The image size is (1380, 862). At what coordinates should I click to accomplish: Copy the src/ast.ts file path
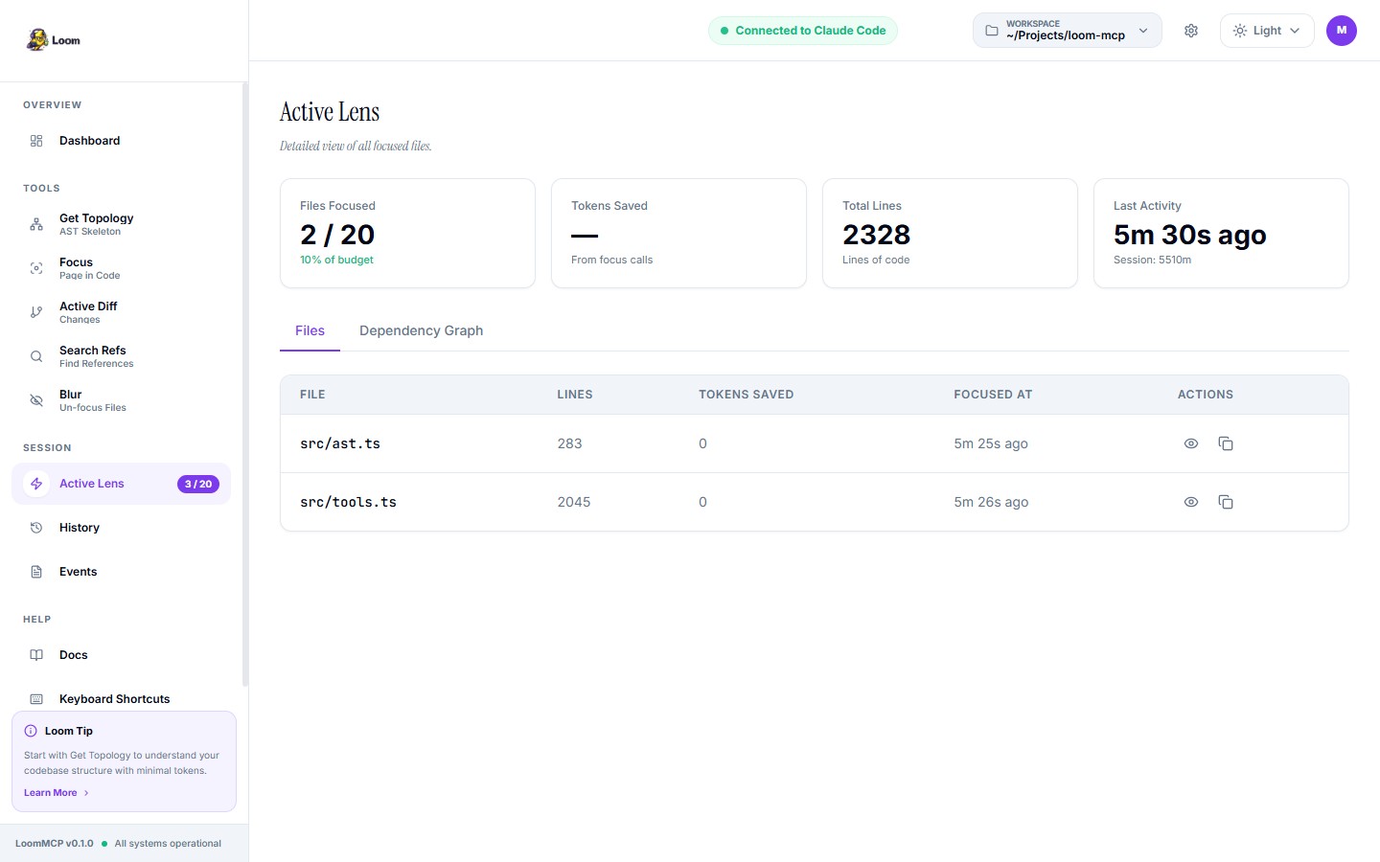pos(1227,443)
